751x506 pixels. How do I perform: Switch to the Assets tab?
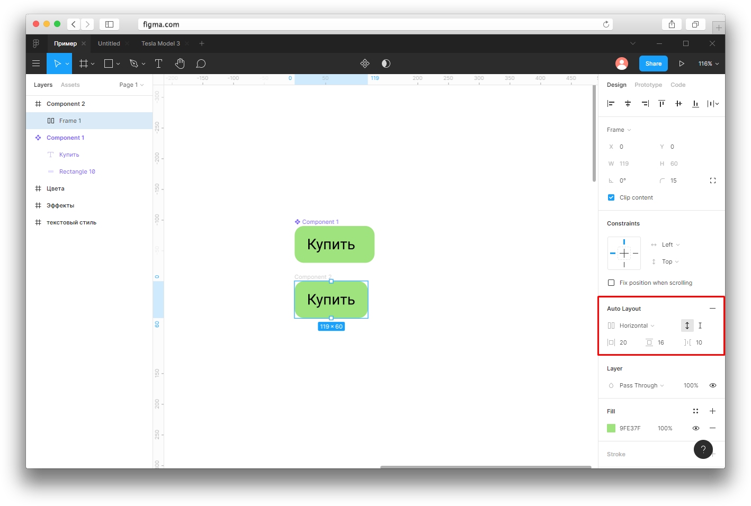coord(70,85)
